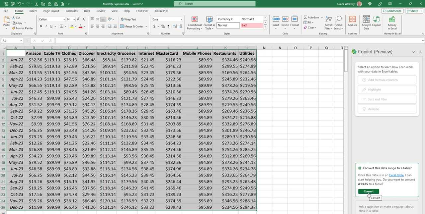The width and height of the screenshot is (425, 214).
Task: Switch to the Formulas ribbon tab
Action: (x=71, y=11)
